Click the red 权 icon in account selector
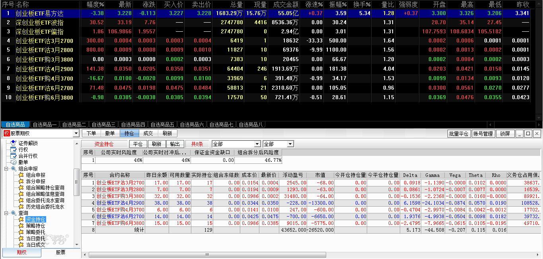Viewport: 543px width, 259px height. click(6, 134)
